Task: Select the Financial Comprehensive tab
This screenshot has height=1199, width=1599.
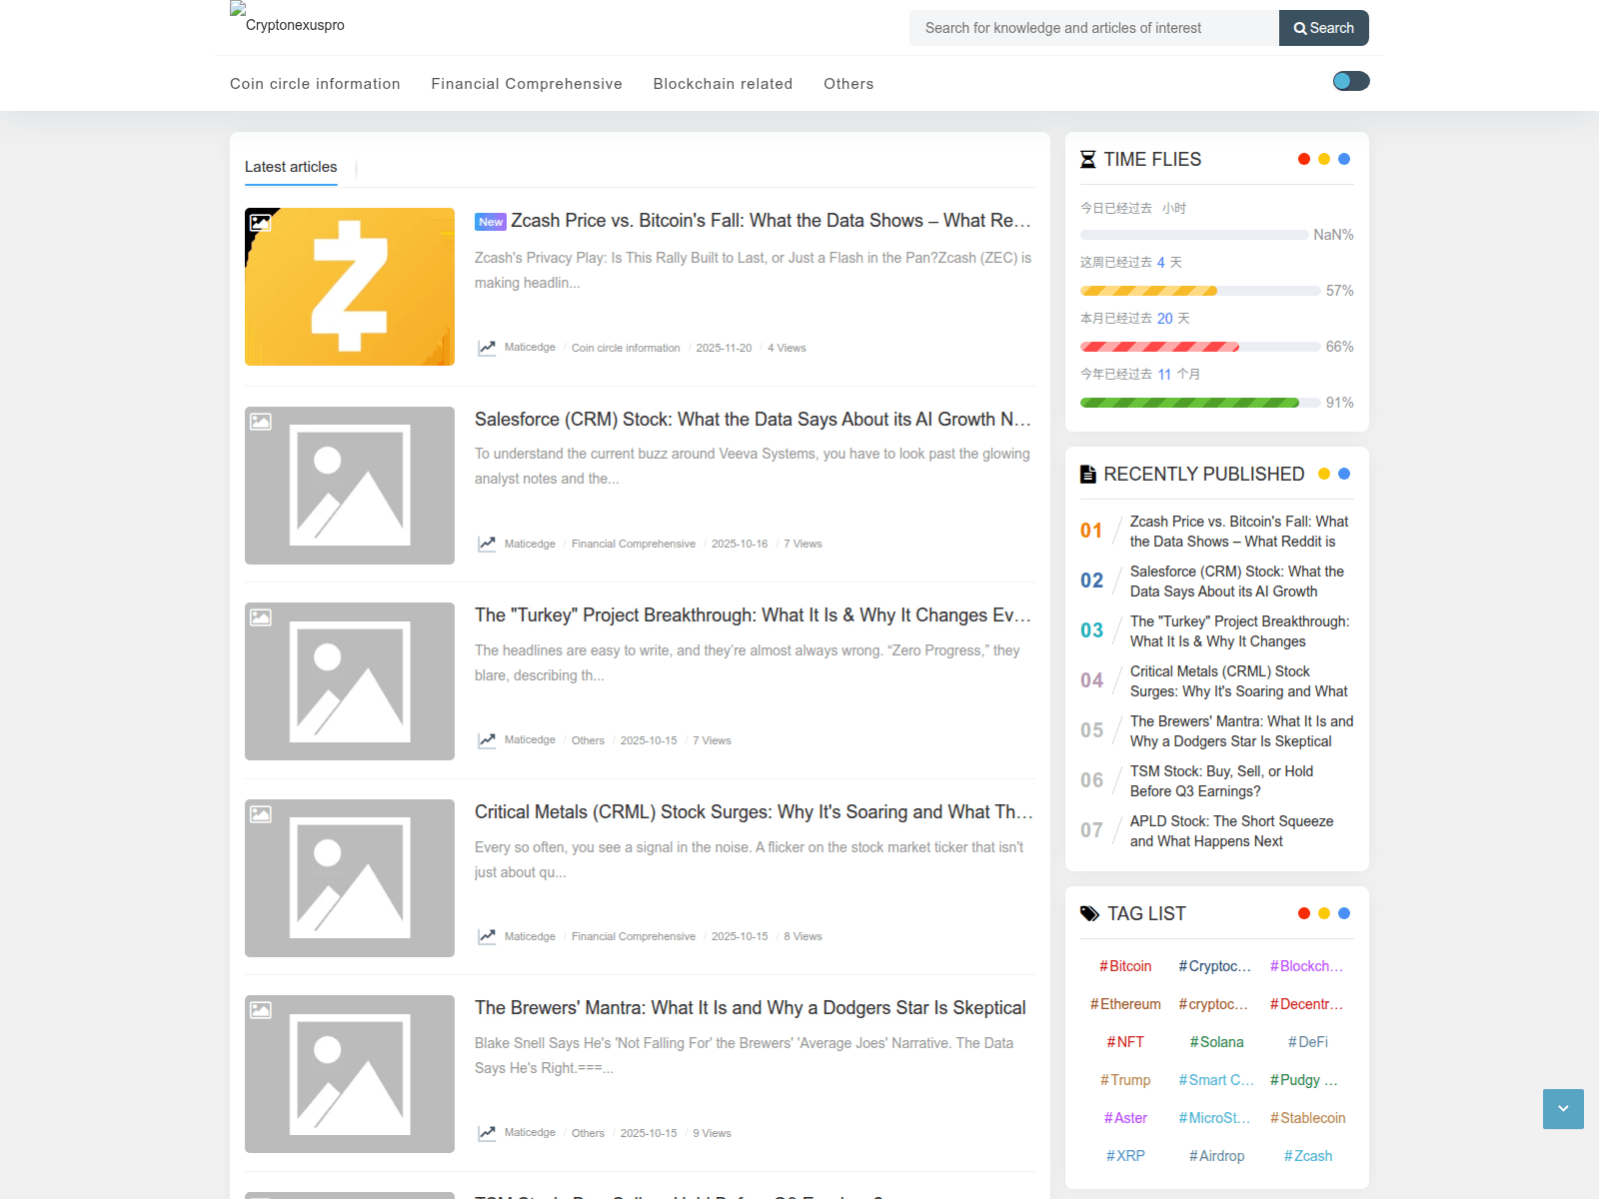Action: point(527,84)
